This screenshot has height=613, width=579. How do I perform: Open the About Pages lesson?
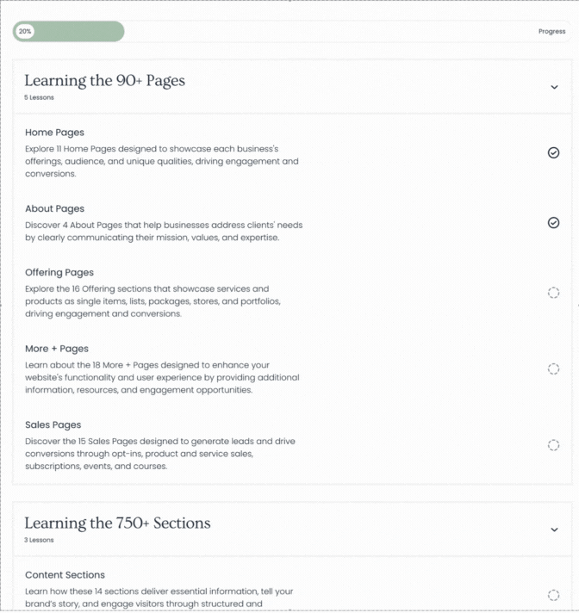[55, 208]
